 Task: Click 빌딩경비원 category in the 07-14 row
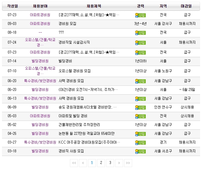40,61
